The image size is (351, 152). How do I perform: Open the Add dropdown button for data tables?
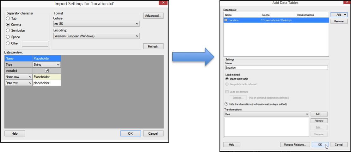coord(339,15)
